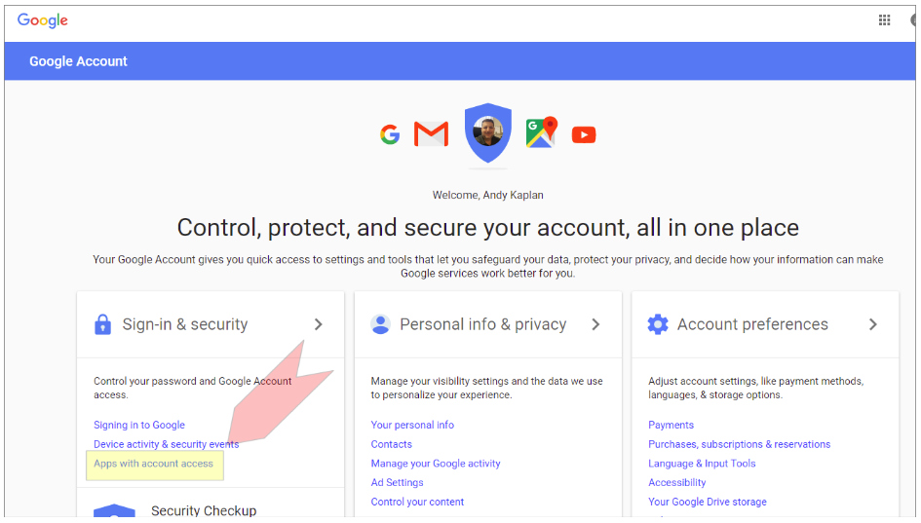
Task: Open the Payments link
Action: 671,425
